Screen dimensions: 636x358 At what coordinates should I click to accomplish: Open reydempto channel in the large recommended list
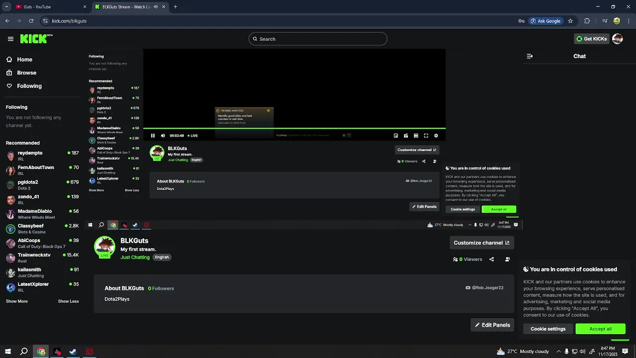pos(42,156)
